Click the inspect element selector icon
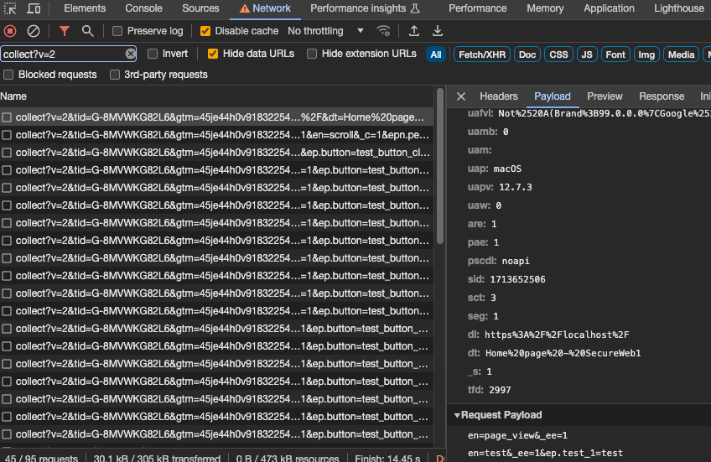This screenshot has height=462, width=711. click(x=10, y=8)
